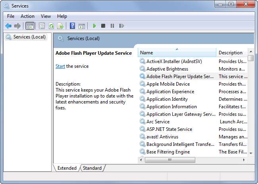Click the Description column header
Screen dimensions: 258x184
pos(231,53)
